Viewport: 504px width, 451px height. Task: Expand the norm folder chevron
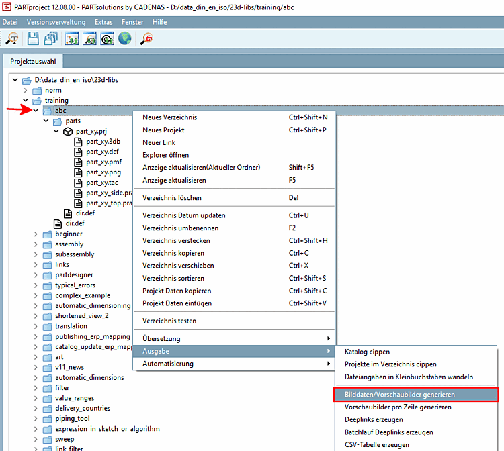[26, 90]
